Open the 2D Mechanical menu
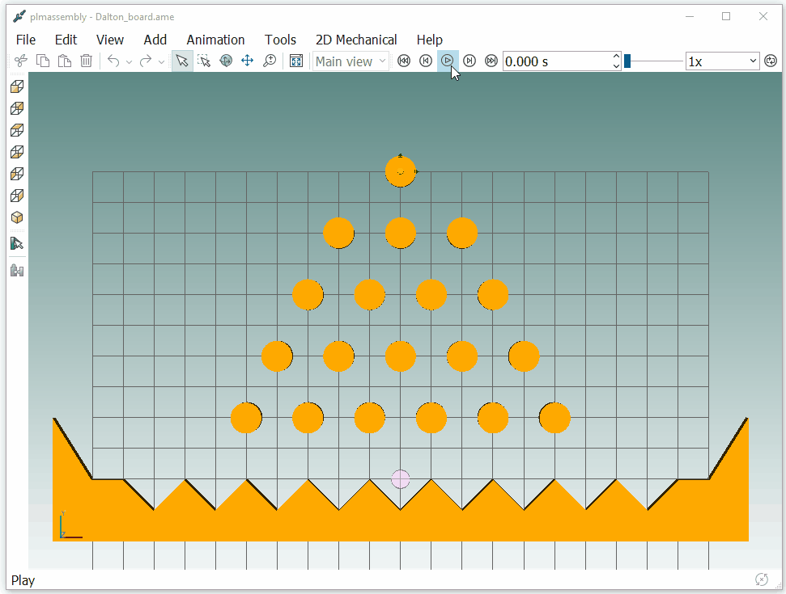 pyautogui.click(x=356, y=39)
